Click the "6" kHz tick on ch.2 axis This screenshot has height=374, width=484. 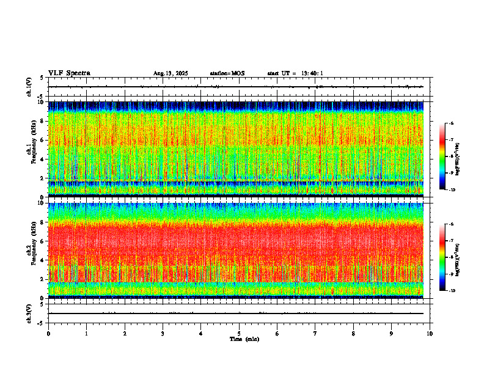pos(42,241)
